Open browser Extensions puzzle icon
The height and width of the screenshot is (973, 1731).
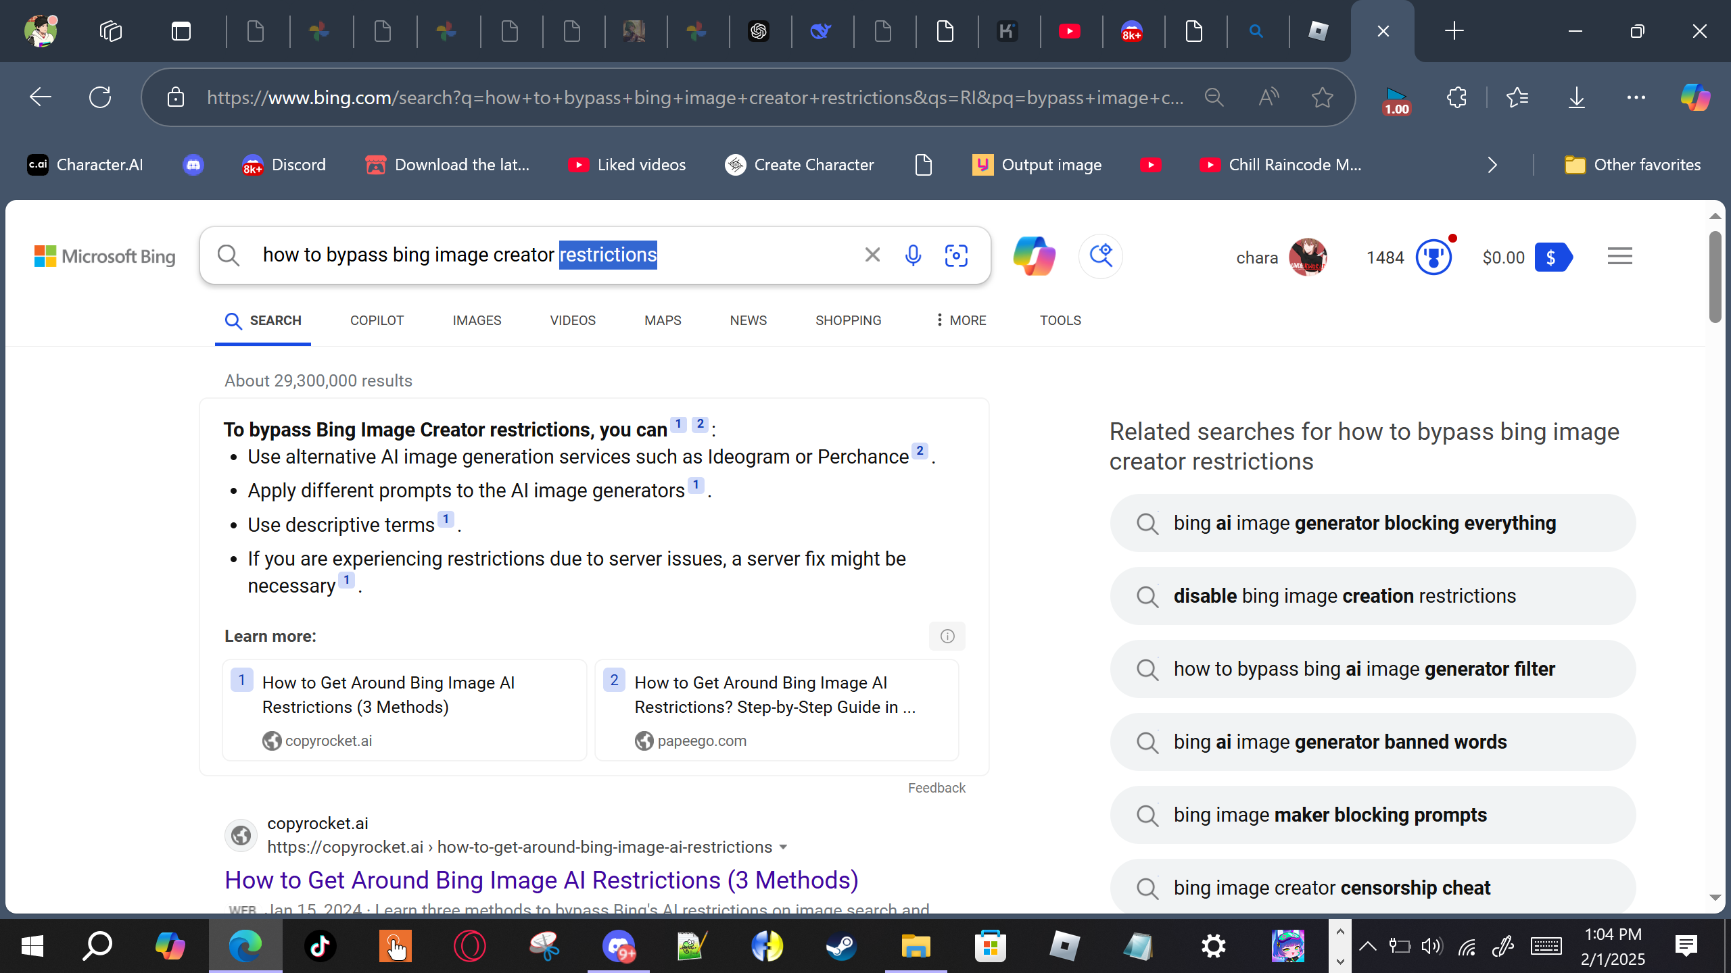point(1456,97)
